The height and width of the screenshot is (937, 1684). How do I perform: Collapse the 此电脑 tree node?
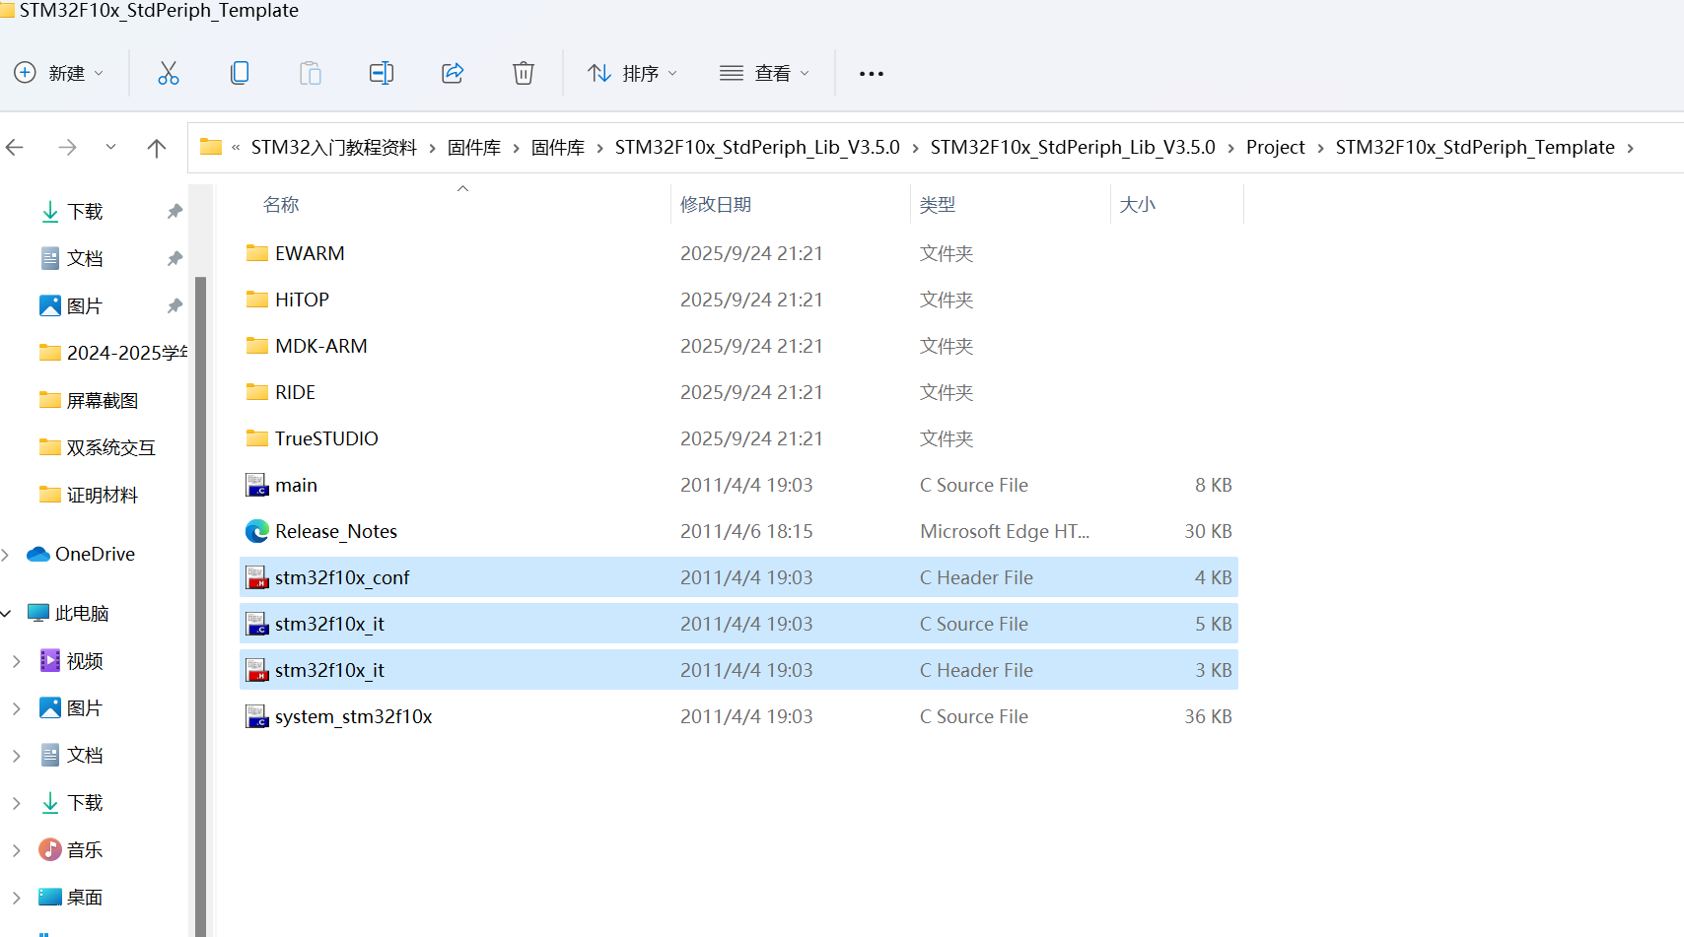pyautogui.click(x=6, y=614)
